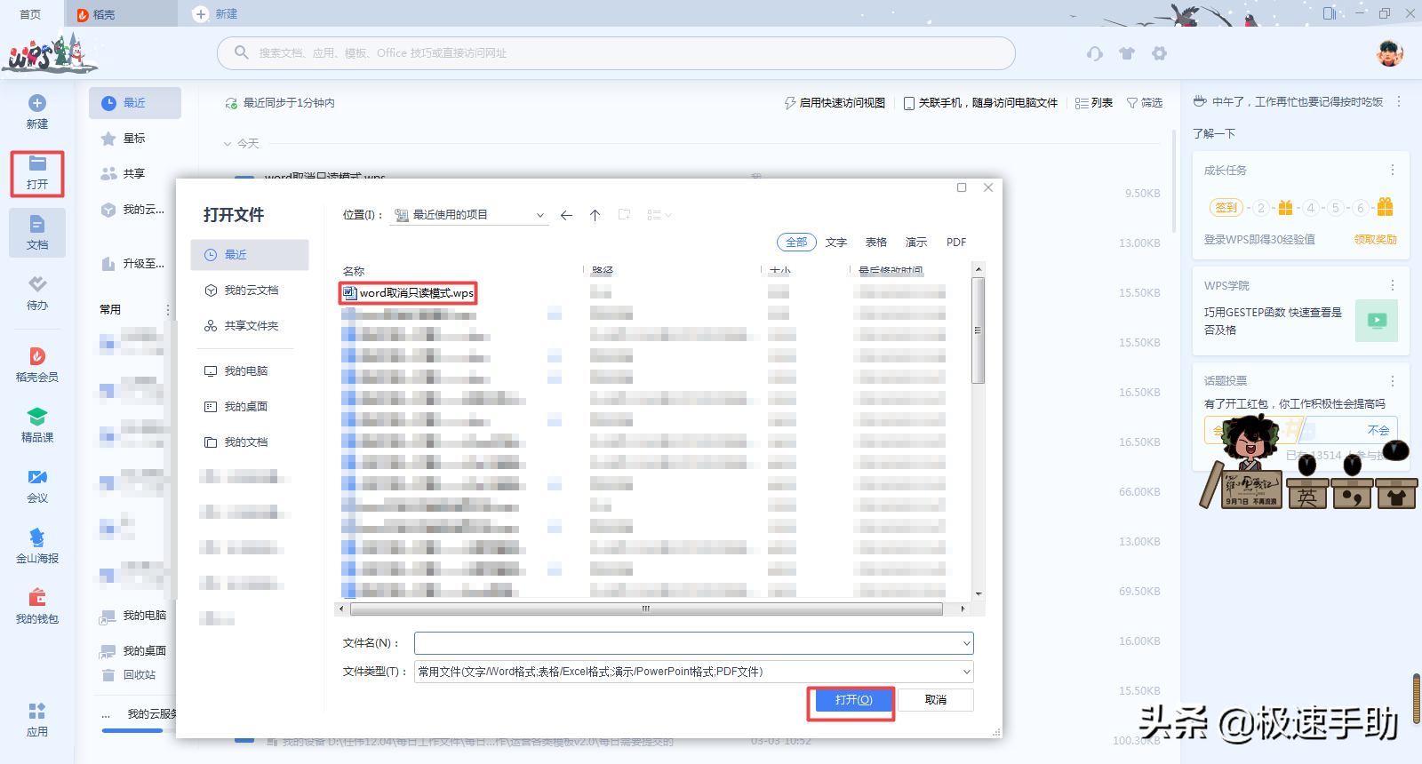
Task: Click 领取奖励 link
Action: click(1375, 240)
